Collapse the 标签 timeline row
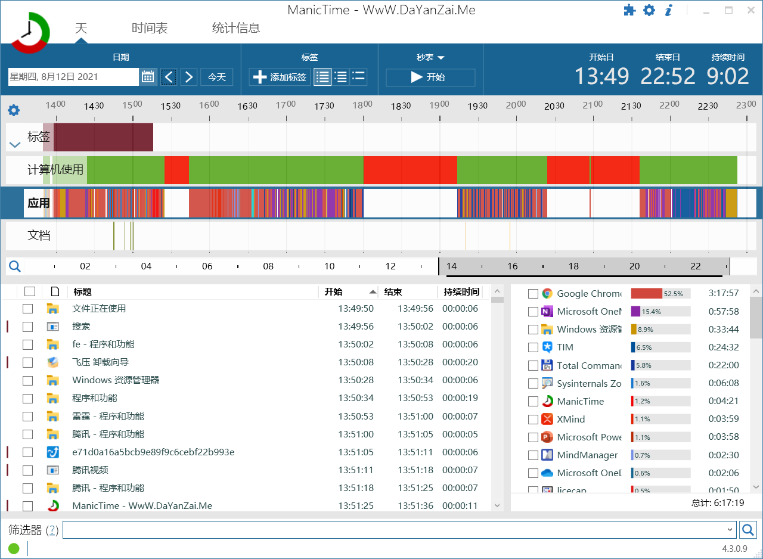The height and width of the screenshot is (559, 763). pos(14,144)
